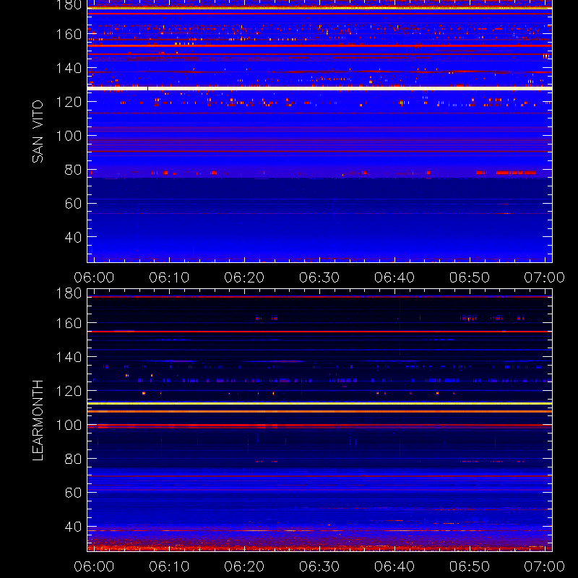
Task: Select the 60 frequency label on the San Vito plot
Action: click(x=73, y=203)
